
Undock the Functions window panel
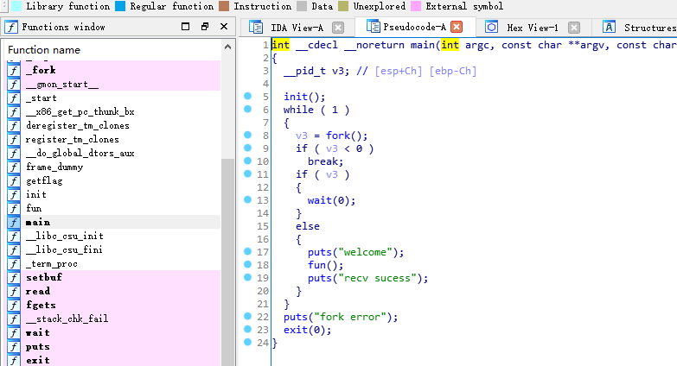(205, 27)
